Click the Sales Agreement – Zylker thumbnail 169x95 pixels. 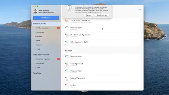67,43
